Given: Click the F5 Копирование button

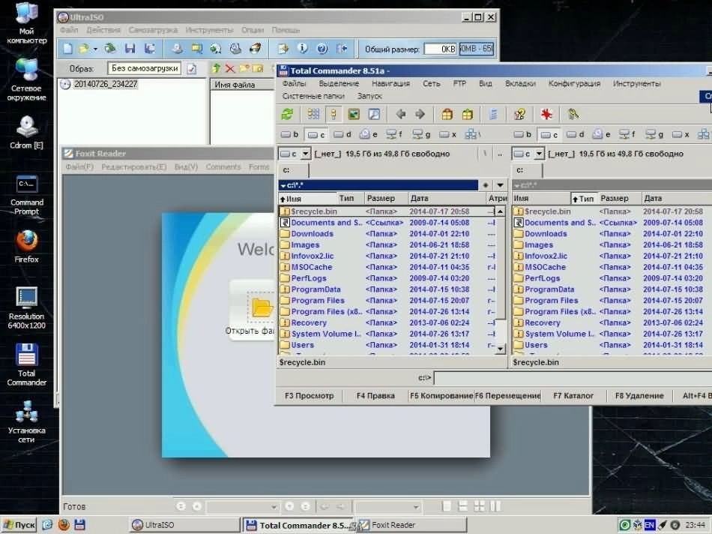Looking at the screenshot, I should click(441, 396).
